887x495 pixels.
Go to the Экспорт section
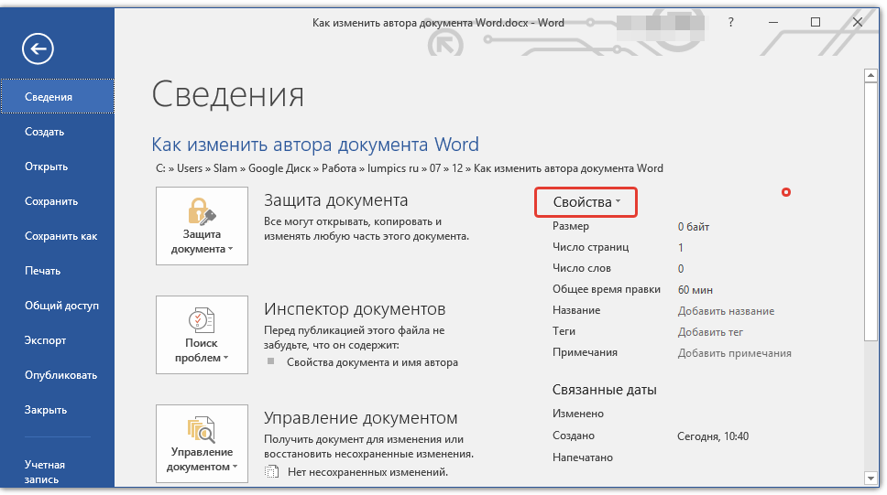pos(45,340)
